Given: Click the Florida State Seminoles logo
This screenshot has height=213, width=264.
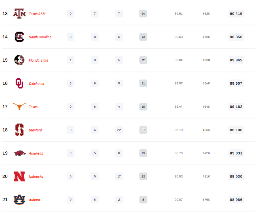Looking at the screenshot, I should [19, 60].
